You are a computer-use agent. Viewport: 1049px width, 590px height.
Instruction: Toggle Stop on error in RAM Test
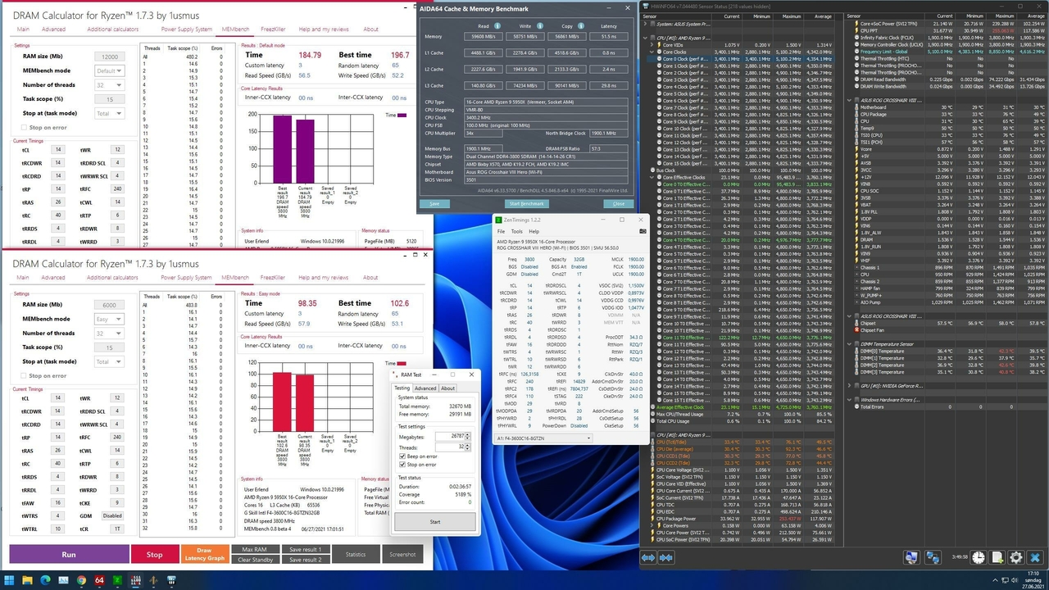[x=402, y=464]
